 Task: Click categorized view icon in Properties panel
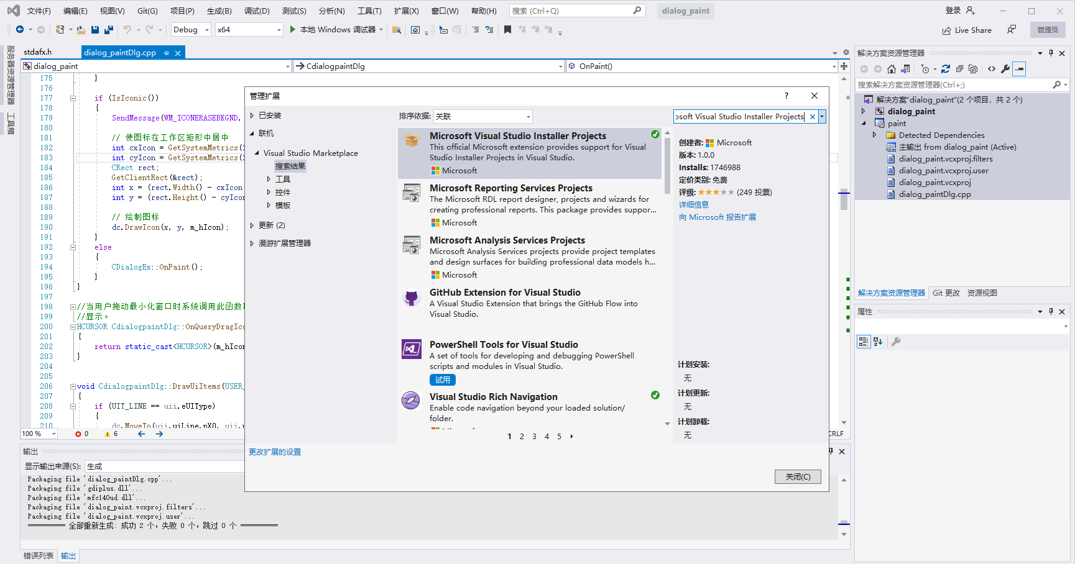[863, 341]
